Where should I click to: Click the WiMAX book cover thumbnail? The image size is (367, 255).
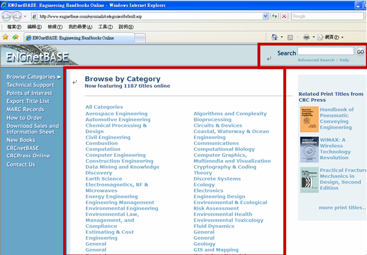click(x=309, y=149)
